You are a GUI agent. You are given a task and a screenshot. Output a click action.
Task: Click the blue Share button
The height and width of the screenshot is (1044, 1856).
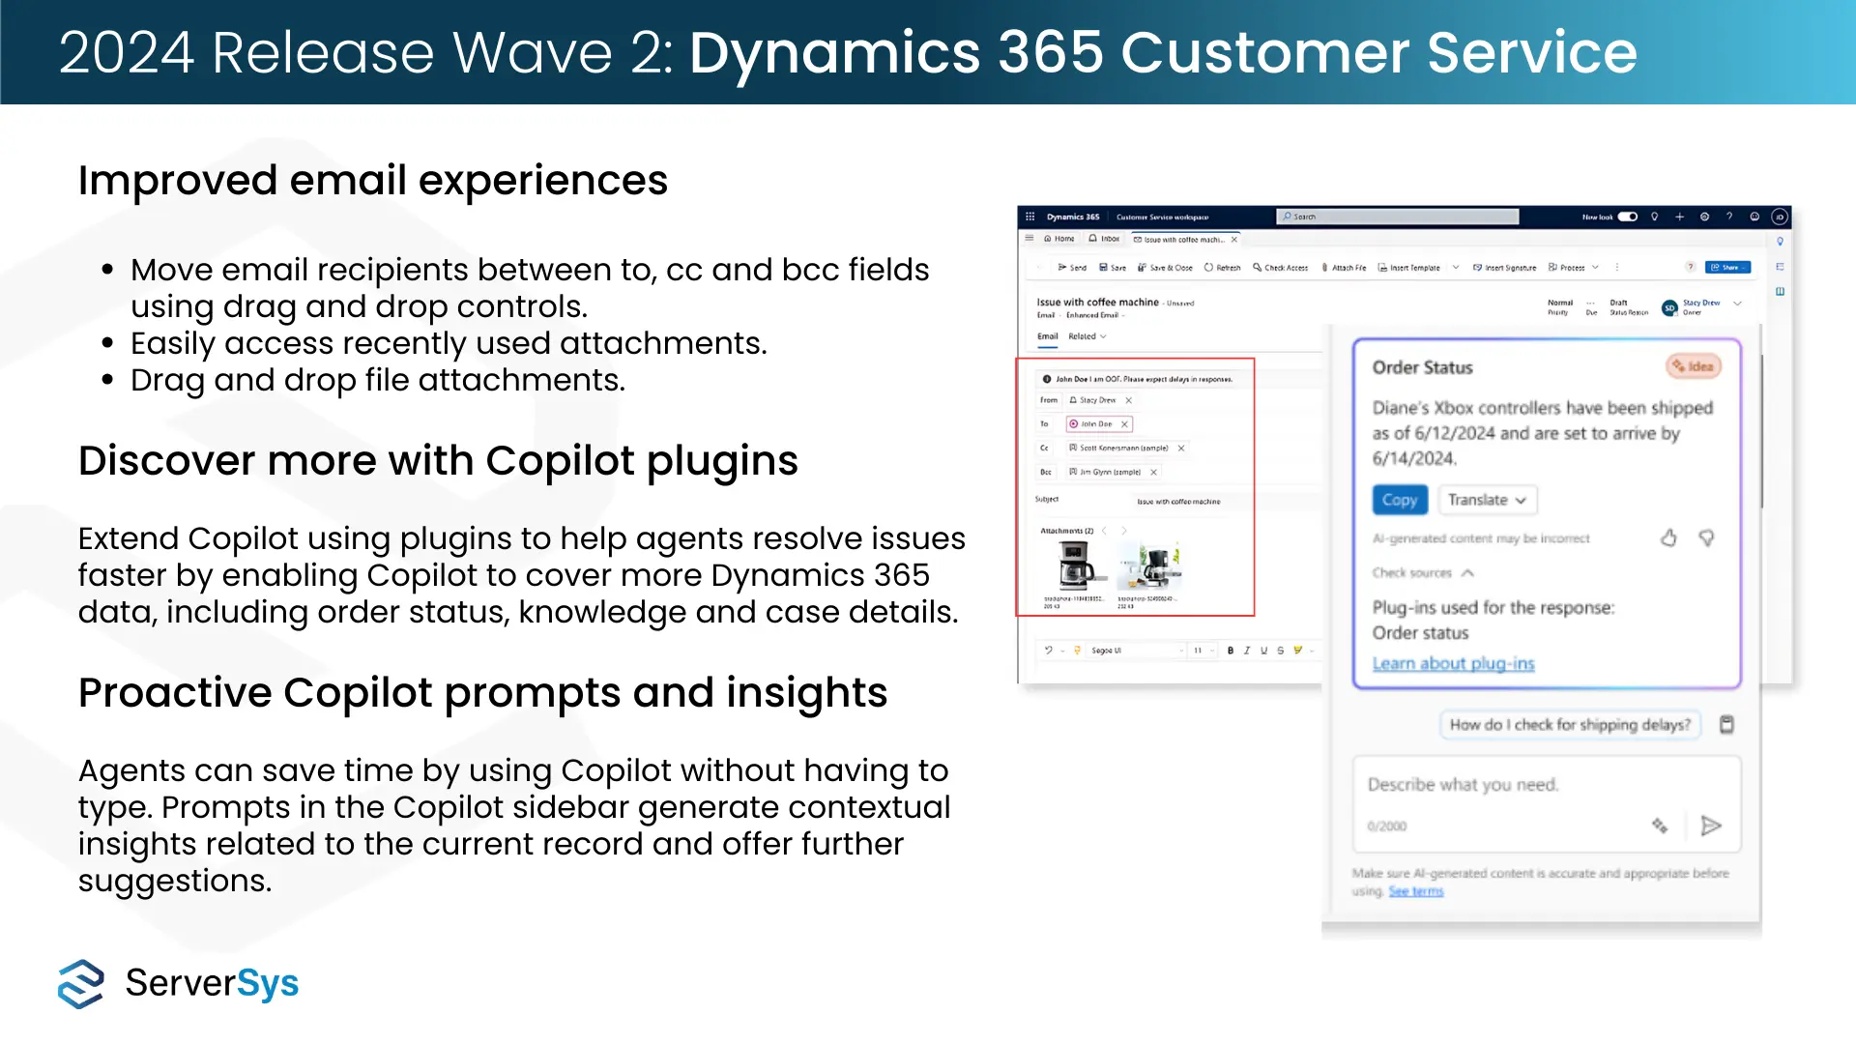point(1727,268)
